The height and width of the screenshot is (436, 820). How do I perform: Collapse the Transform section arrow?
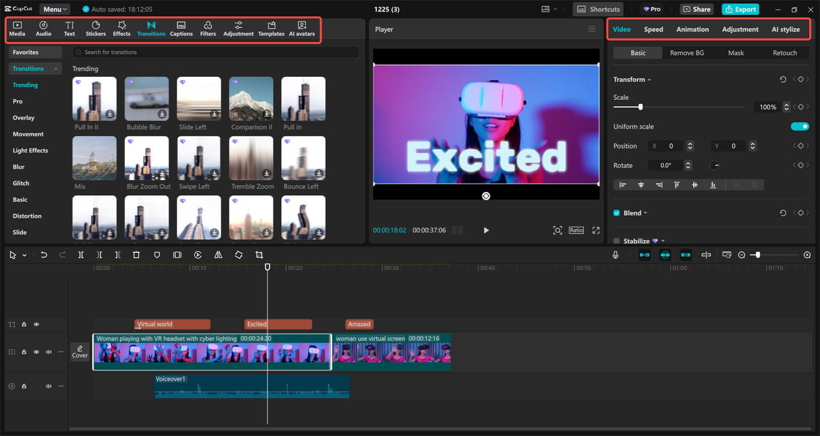point(649,80)
